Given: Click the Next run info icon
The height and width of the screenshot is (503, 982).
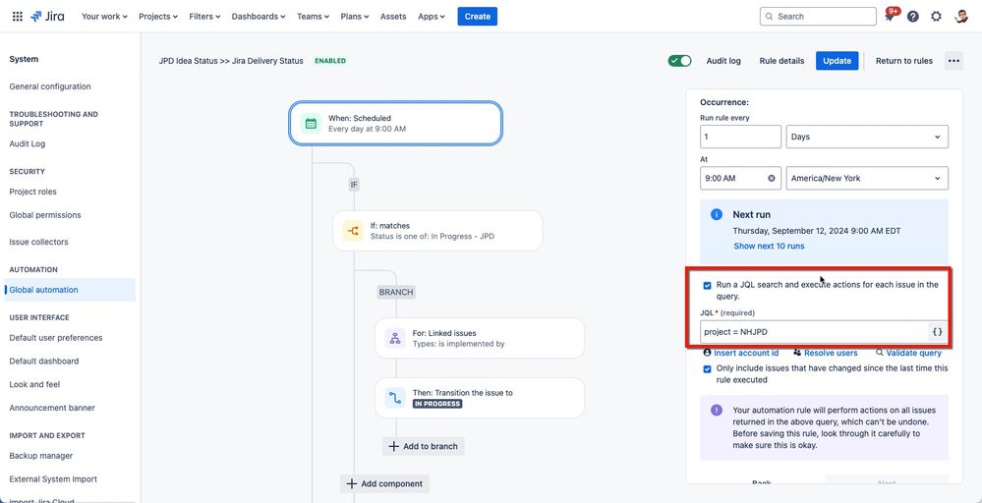Looking at the screenshot, I should click(717, 214).
